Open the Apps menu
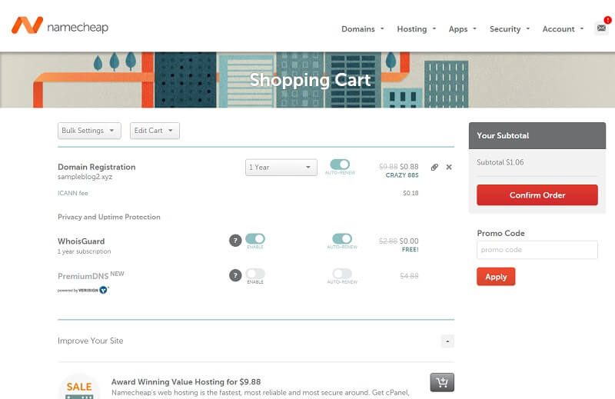615x399 pixels. coord(463,29)
